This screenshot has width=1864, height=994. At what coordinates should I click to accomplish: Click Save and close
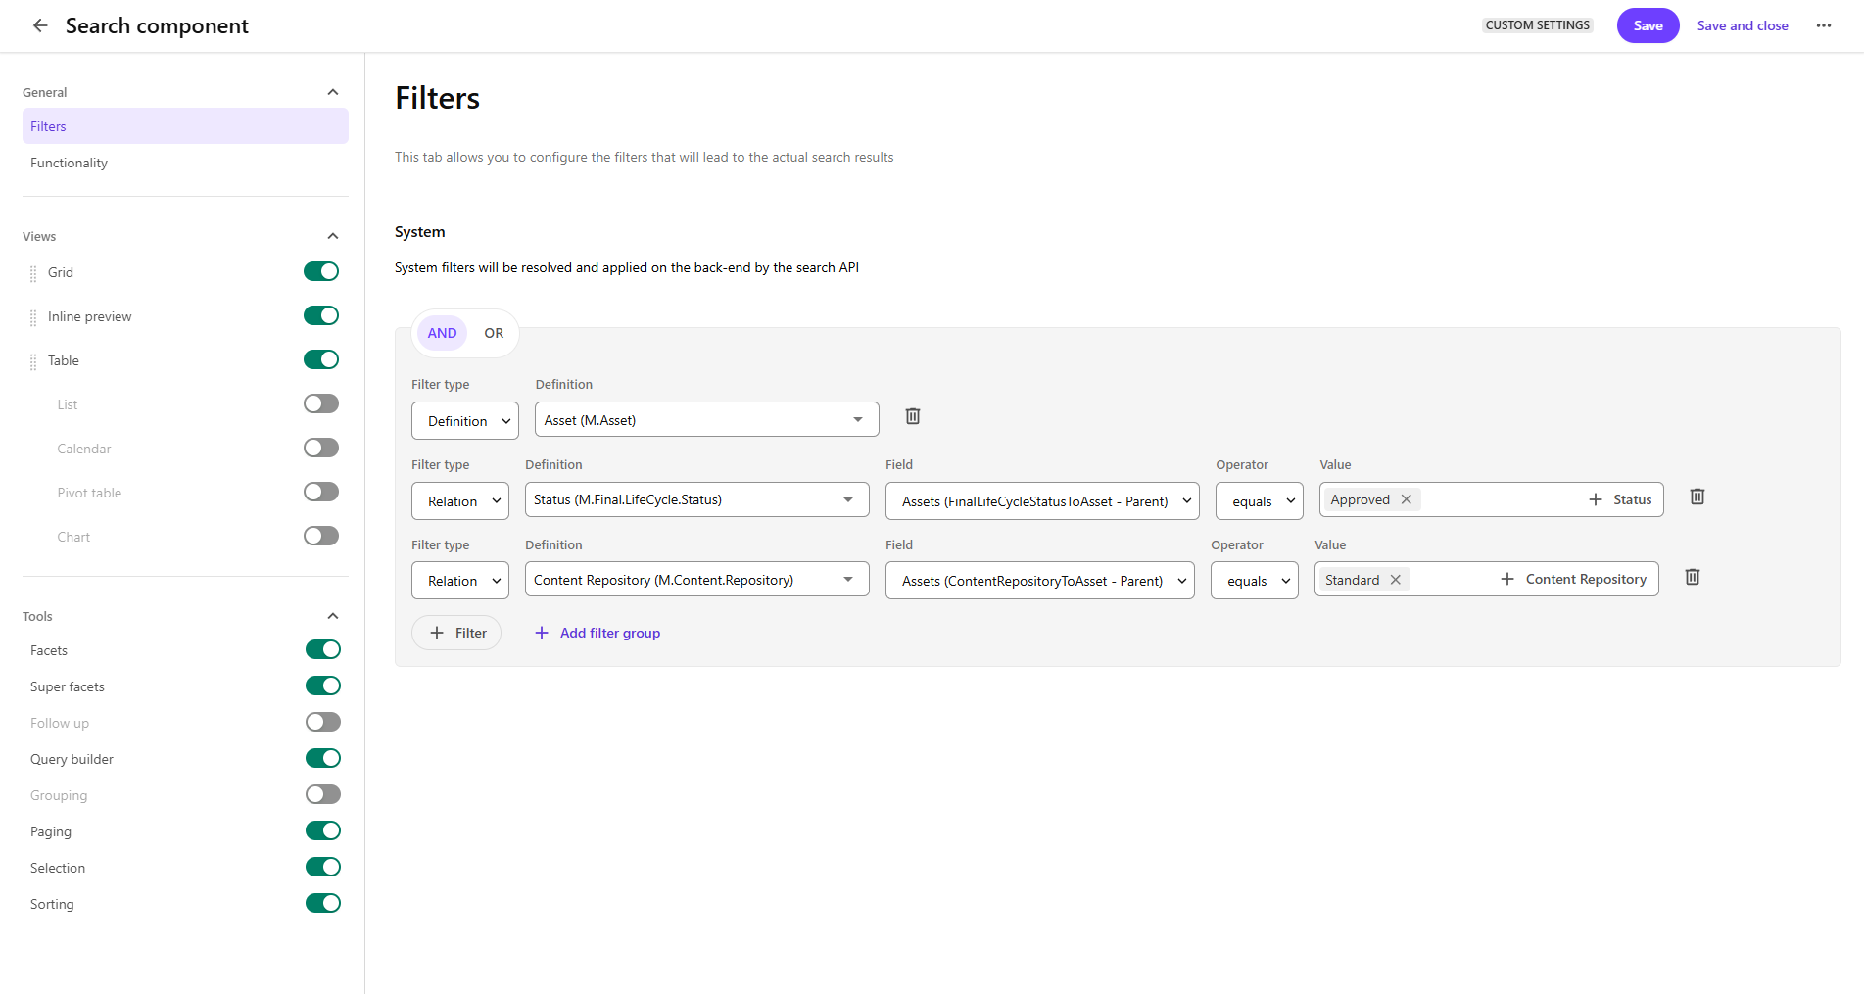1743,24
